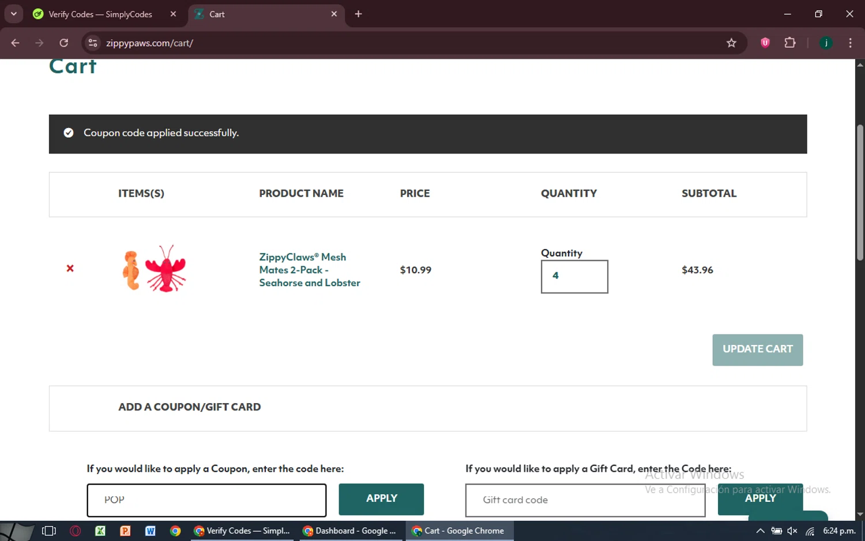Open the Extensions puzzle icon
The width and height of the screenshot is (865, 541).
(x=790, y=43)
